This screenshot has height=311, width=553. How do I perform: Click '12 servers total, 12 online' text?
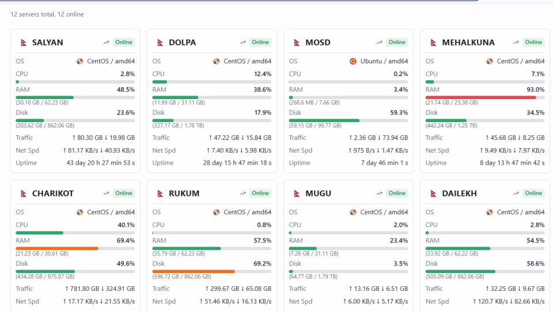pos(47,14)
